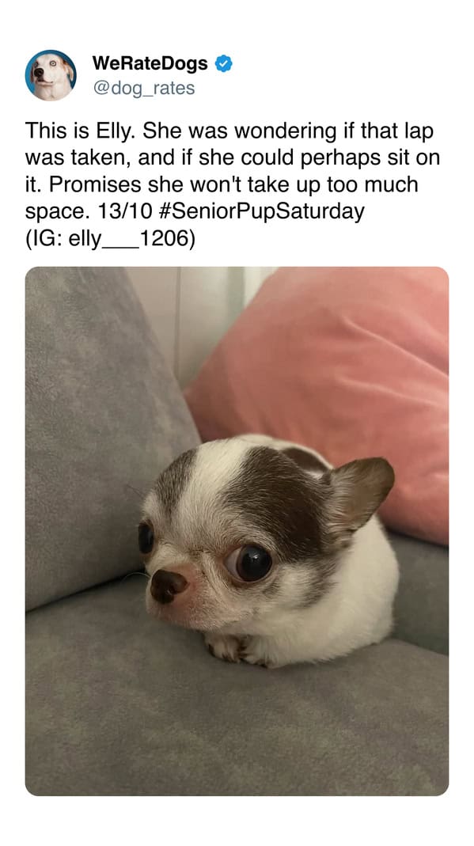Viewport: 474px width, 846px height.
Task: Open the WeRateDogs profile avatar
Action: (x=50, y=75)
